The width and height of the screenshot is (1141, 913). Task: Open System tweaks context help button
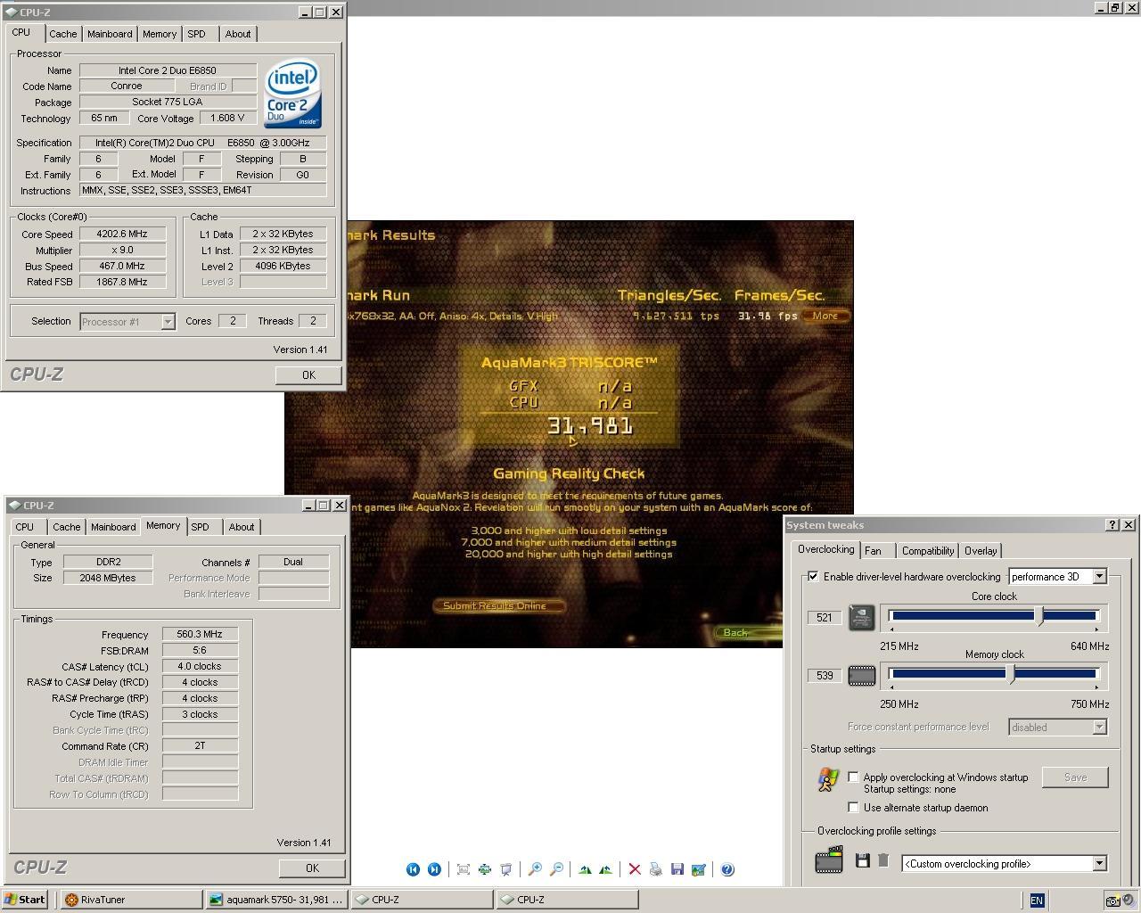point(1112,525)
